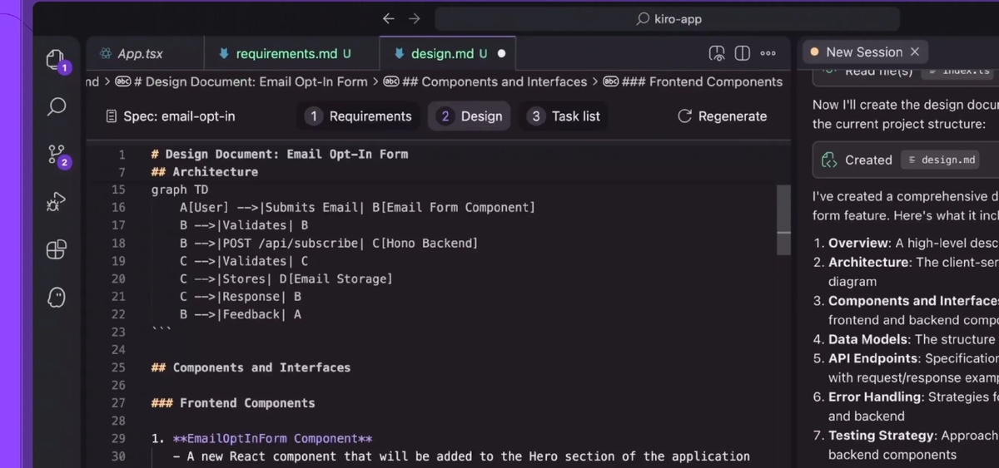Go to step 1 Requirements
The height and width of the screenshot is (468, 999).
coord(358,116)
